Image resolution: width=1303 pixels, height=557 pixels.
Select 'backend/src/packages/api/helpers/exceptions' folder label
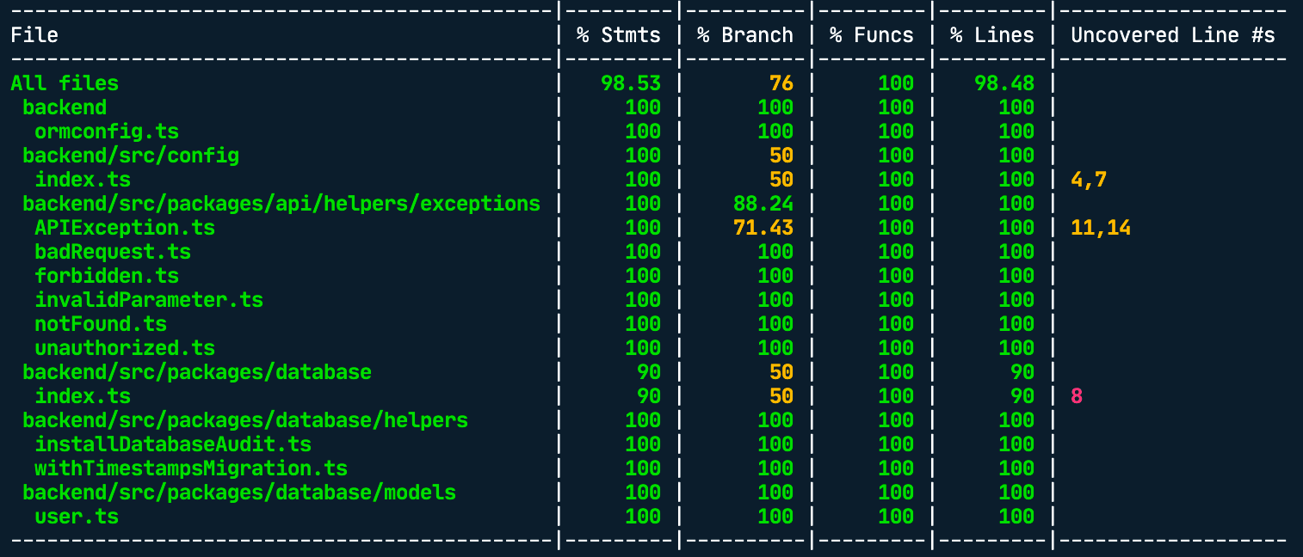pyautogui.click(x=281, y=204)
